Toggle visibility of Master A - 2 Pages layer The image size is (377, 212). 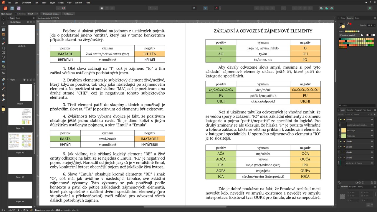(x=372, y=163)
